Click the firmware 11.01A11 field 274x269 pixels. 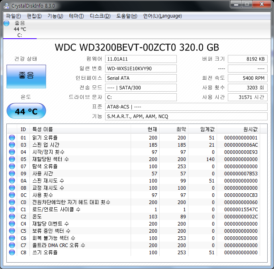(x=141, y=59)
